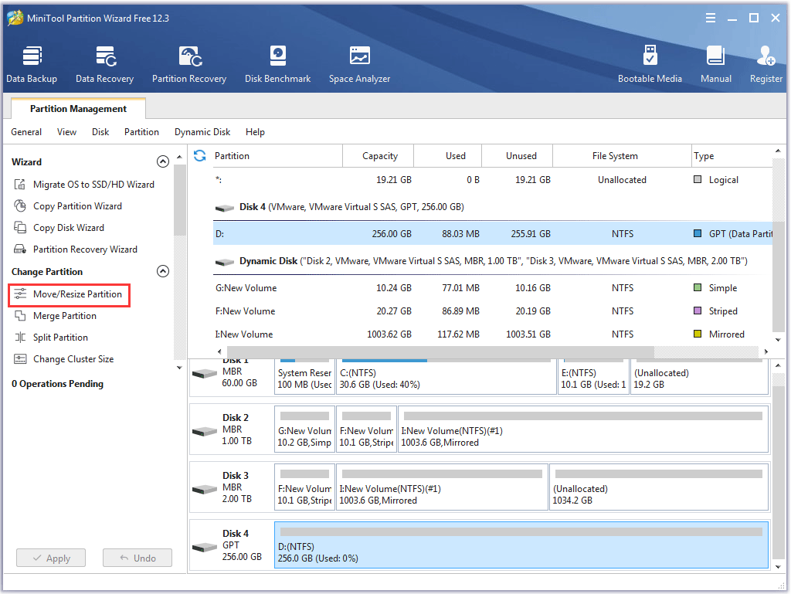Click the Split Partition icon

pyautogui.click(x=19, y=338)
